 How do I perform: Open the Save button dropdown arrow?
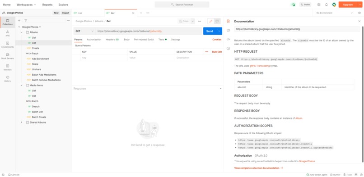click(x=193, y=21)
